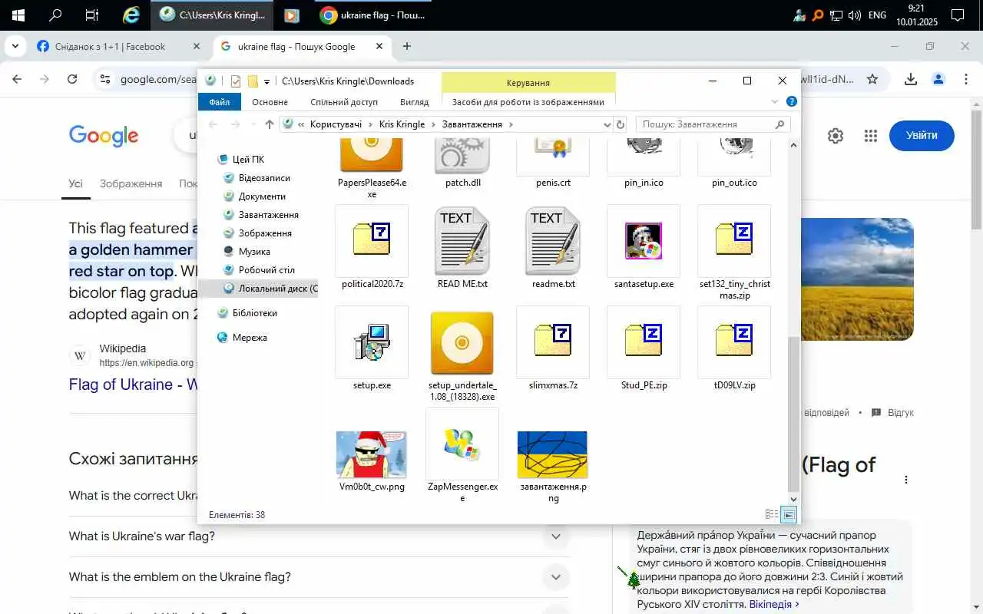Open Explorer help icon
Screen dimensions: 983x614
(792, 101)
